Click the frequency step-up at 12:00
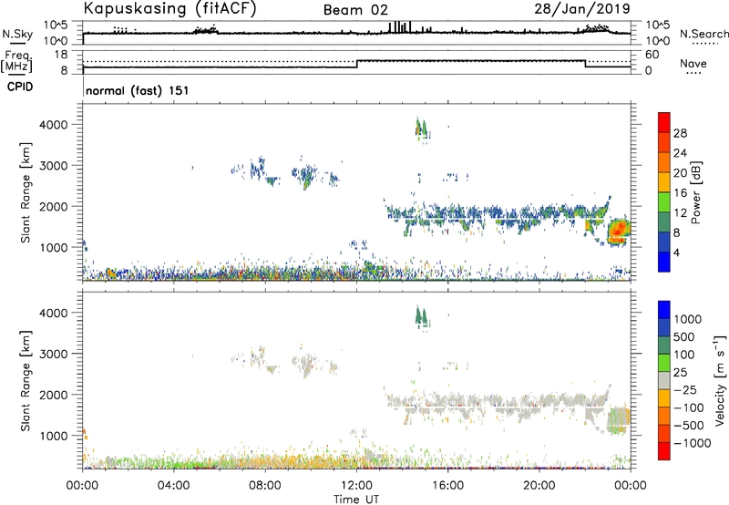Viewport: 729px width, 505px height. [x=356, y=64]
